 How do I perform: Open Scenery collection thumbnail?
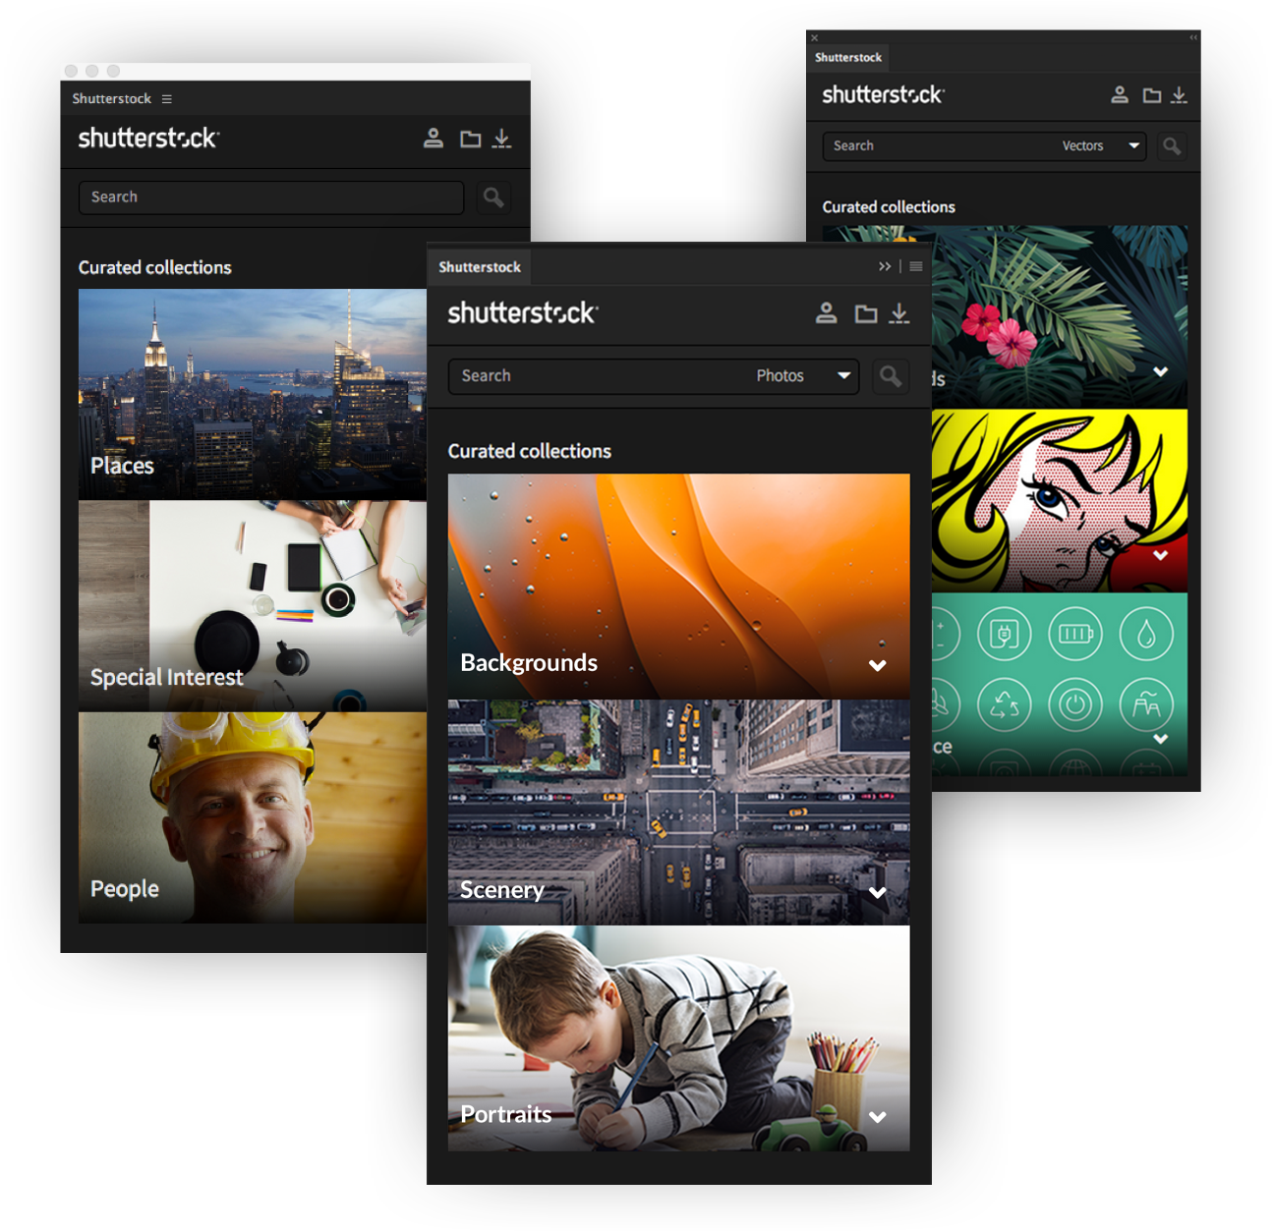coord(678,812)
